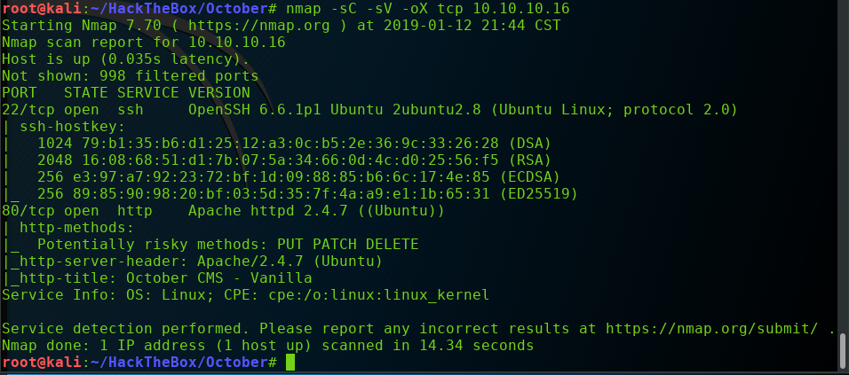849x375 pixels.
Task: Click the 'Nmap done' summary line
Action: 266,345
